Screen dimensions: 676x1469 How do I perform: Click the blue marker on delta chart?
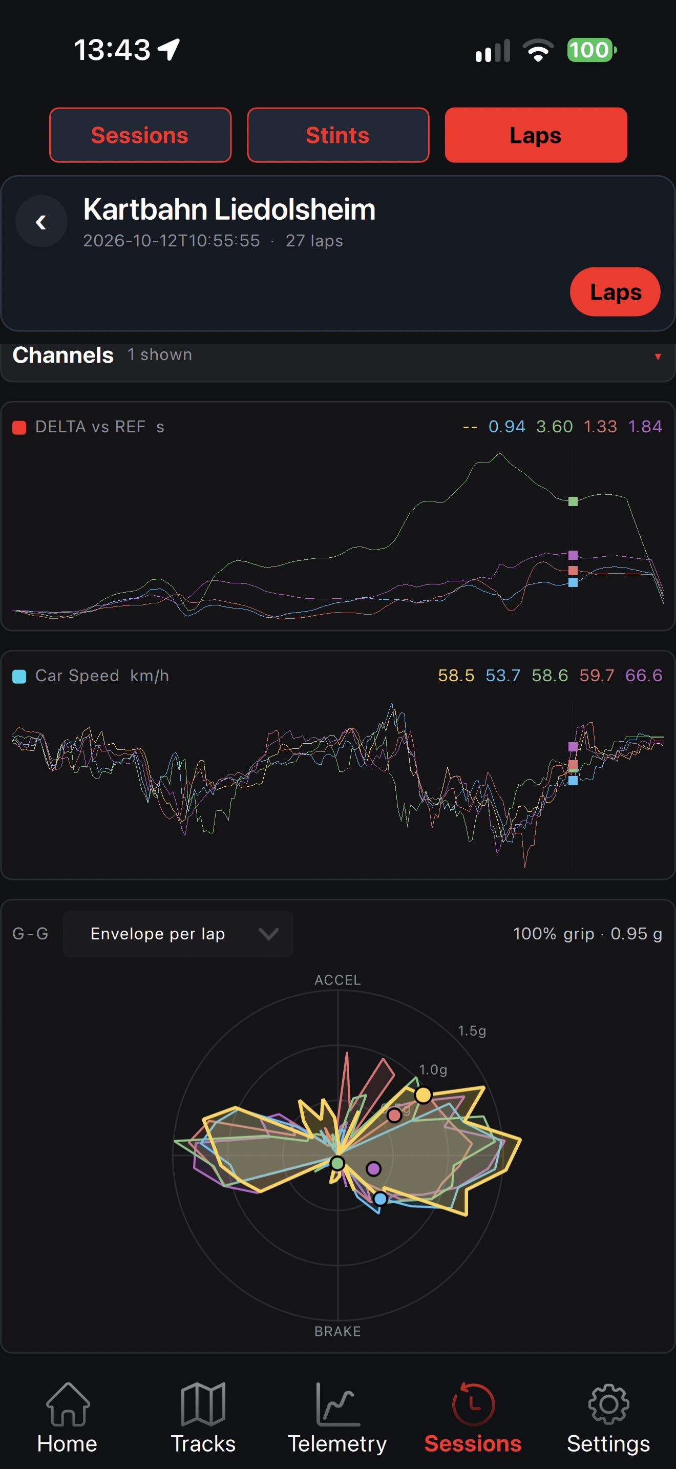pos(573,582)
